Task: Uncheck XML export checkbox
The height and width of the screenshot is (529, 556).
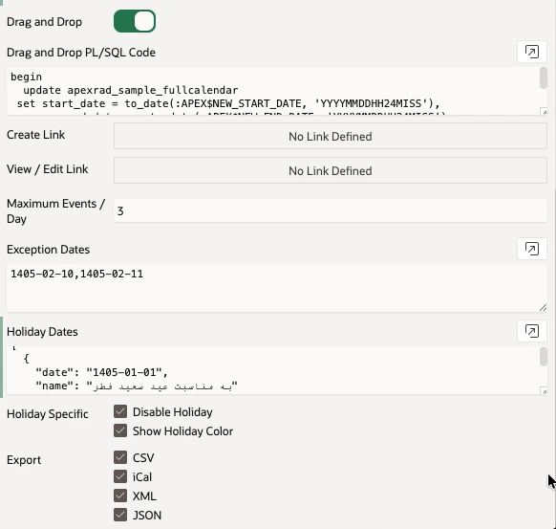Action: tap(120, 496)
